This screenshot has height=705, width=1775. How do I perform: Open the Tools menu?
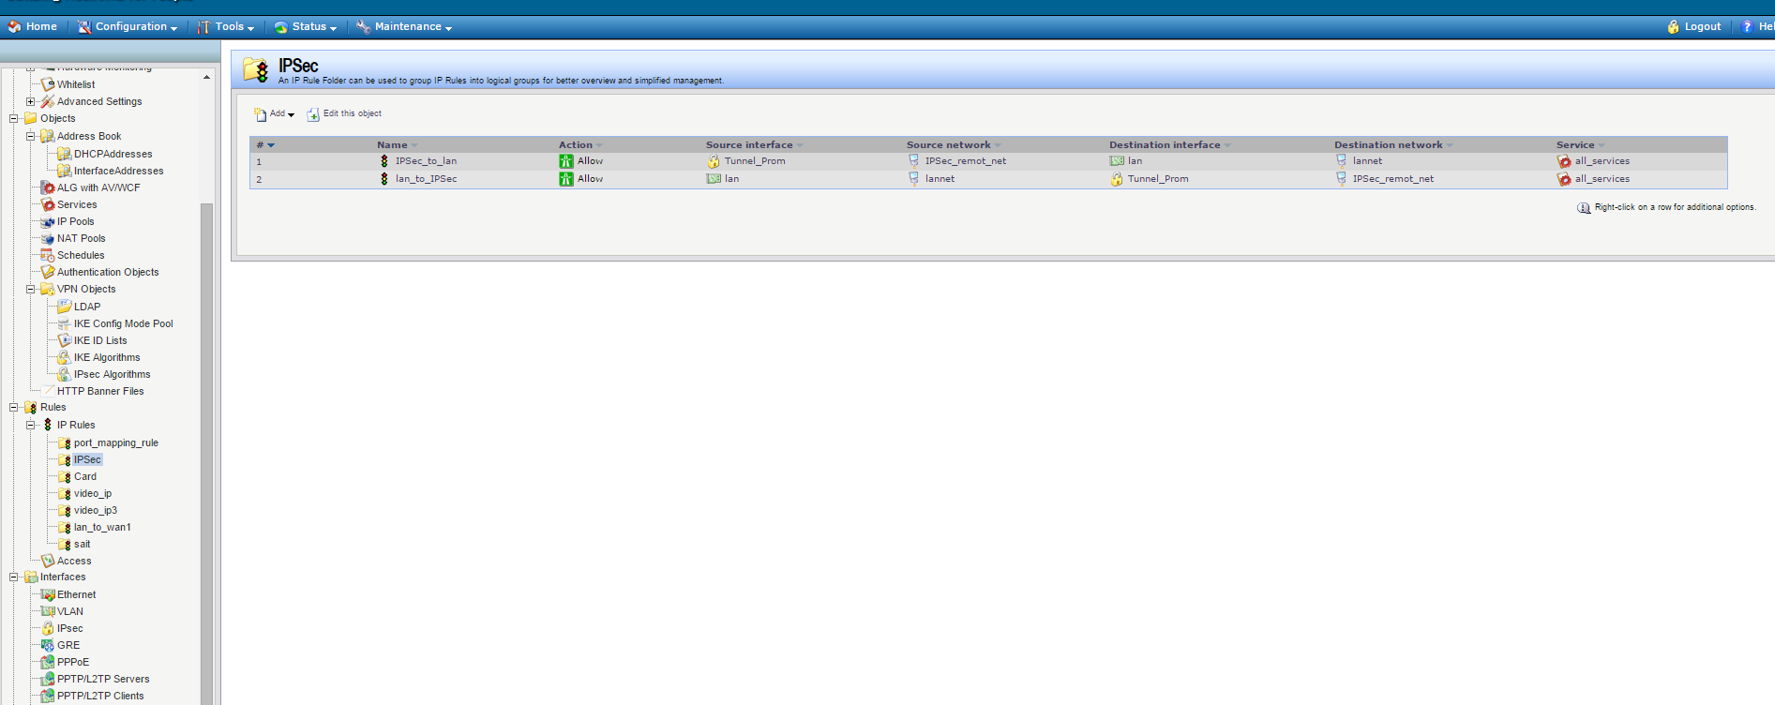[226, 26]
